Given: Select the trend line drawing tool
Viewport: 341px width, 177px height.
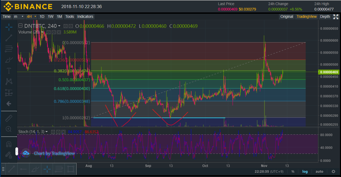Looking at the screenshot, I should (9, 38).
